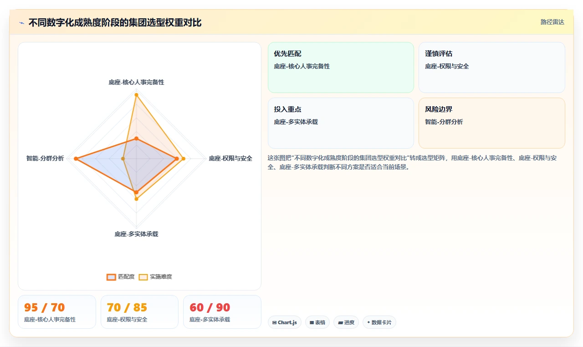The width and height of the screenshot is (583, 347).
Task: Toggle the 实施难度 legend swatch
Action: pos(143,277)
